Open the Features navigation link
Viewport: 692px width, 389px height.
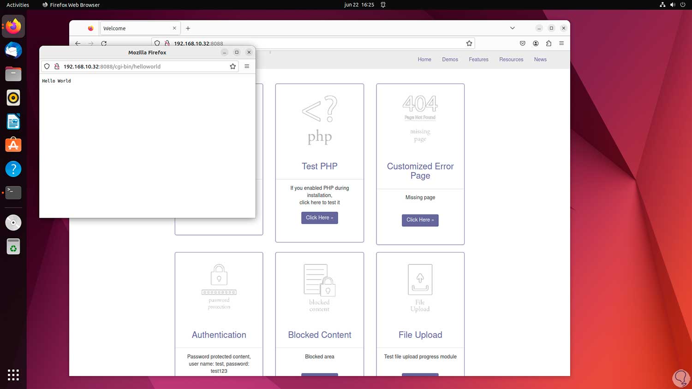point(478,59)
